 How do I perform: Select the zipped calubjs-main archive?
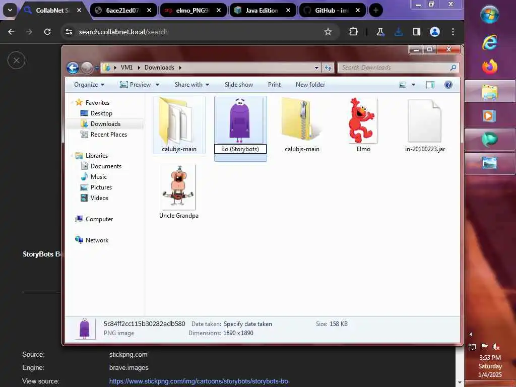pos(302,125)
